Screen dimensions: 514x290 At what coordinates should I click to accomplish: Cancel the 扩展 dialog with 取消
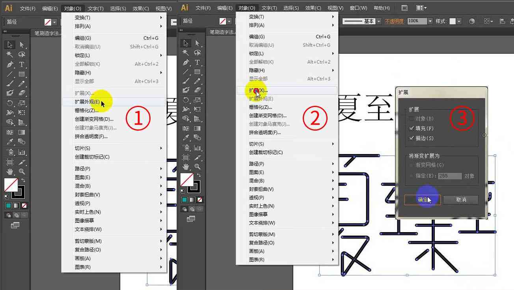coord(461,200)
